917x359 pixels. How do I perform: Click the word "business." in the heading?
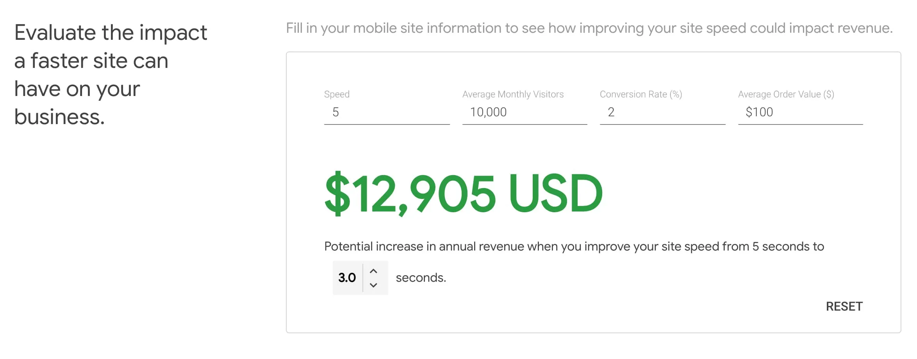tap(59, 117)
